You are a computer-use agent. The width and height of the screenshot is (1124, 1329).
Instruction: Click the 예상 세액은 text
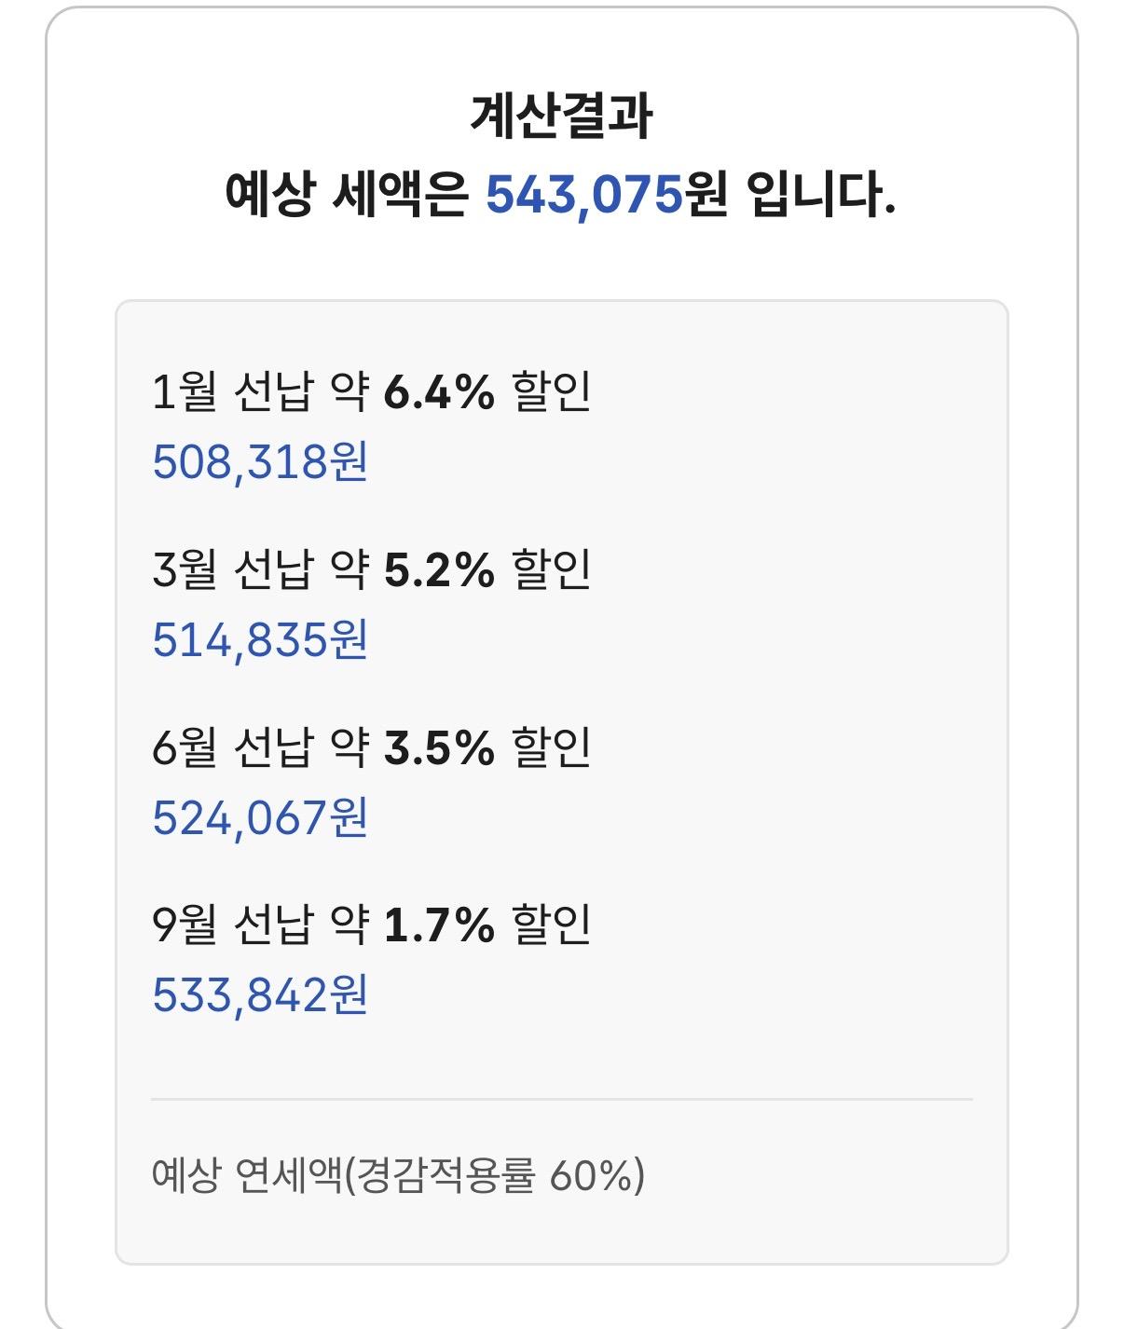click(x=347, y=196)
